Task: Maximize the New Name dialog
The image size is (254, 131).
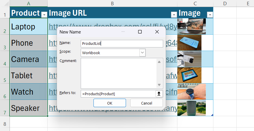Action: tap(140, 32)
